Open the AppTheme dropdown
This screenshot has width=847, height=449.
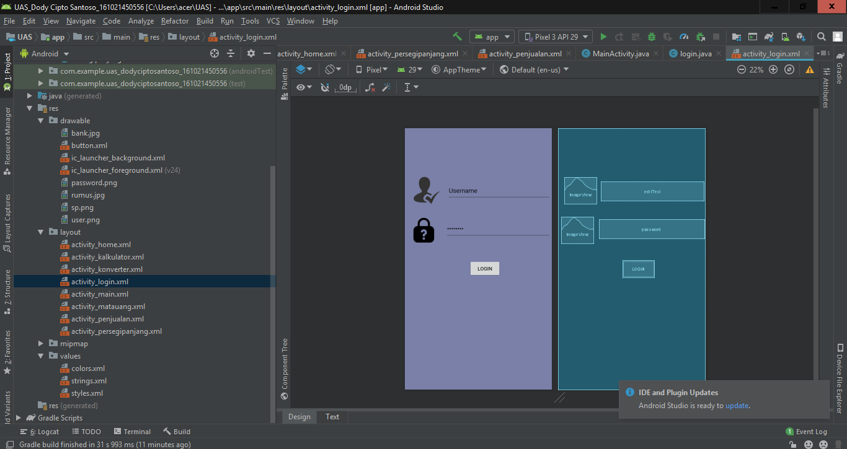pos(459,69)
